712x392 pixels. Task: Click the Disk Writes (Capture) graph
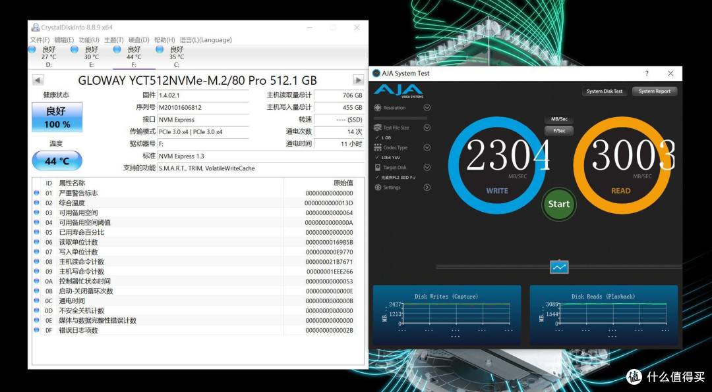click(447, 317)
